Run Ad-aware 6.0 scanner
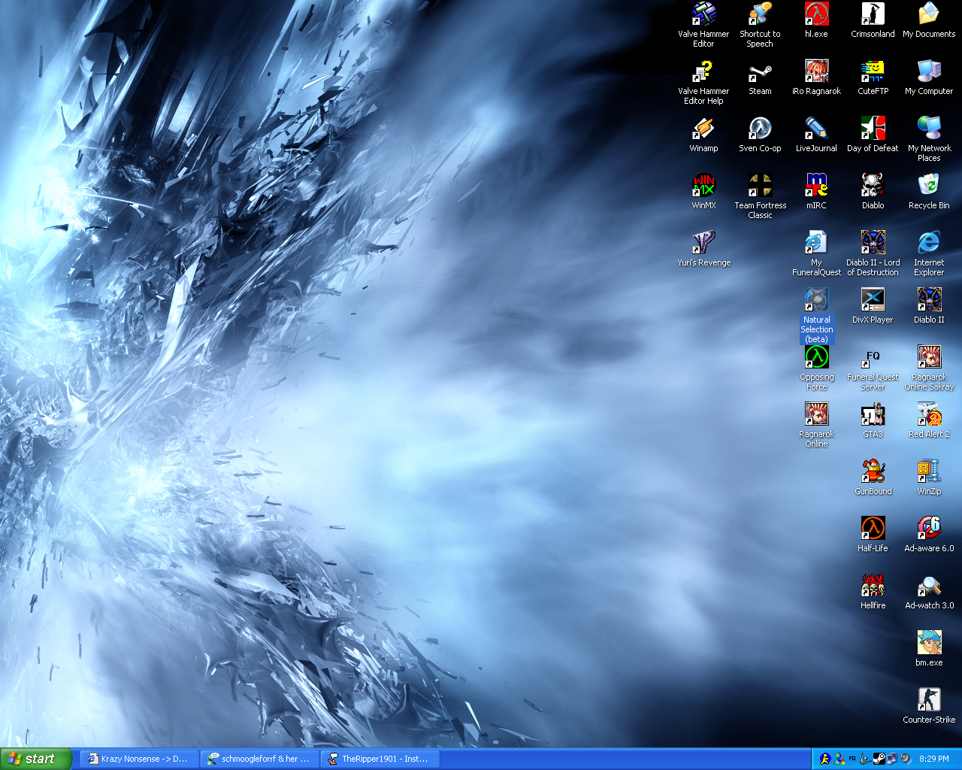The height and width of the screenshot is (770, 962). pos(929,529)
